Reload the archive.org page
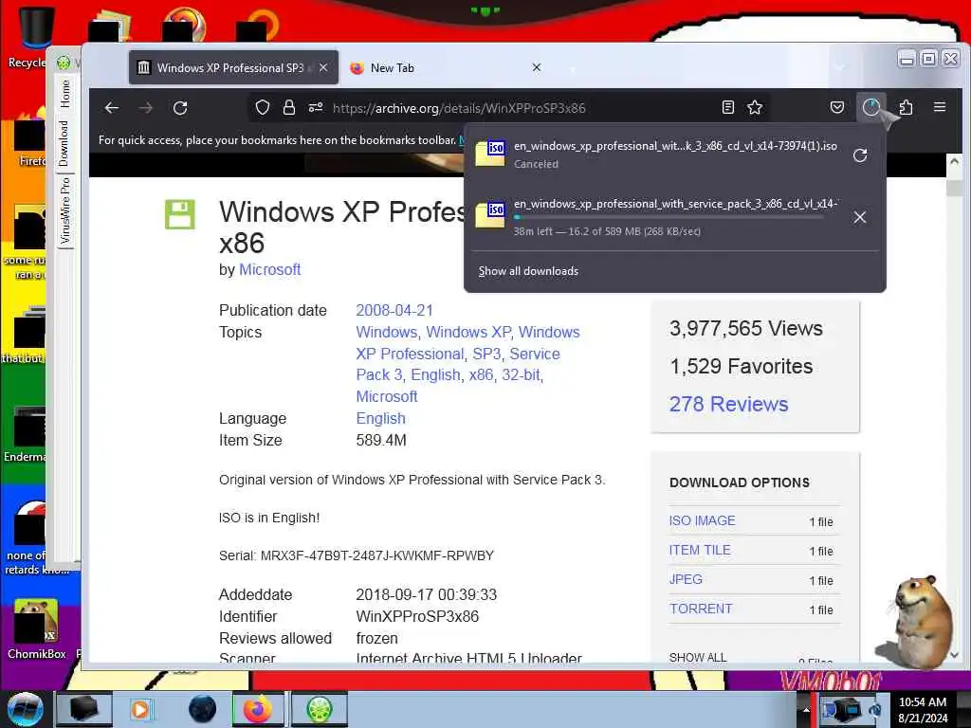 tap(180, 108)
